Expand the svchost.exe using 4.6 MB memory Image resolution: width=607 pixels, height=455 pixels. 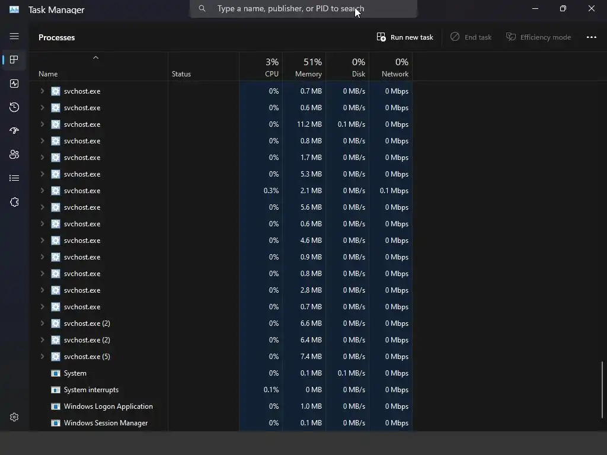42,241
